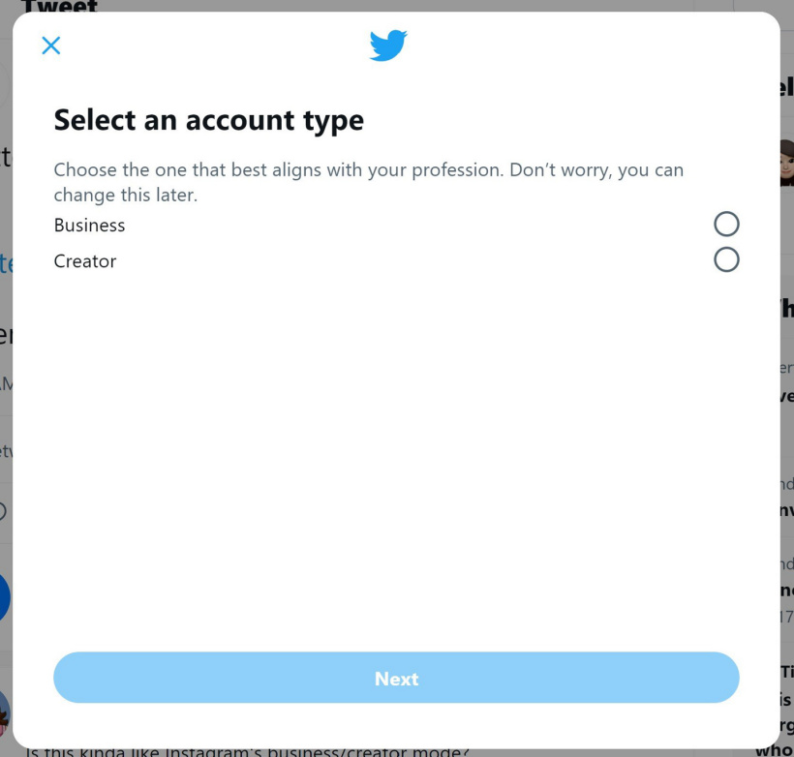Click the blue circle button on left edge

tap(4, 597)
